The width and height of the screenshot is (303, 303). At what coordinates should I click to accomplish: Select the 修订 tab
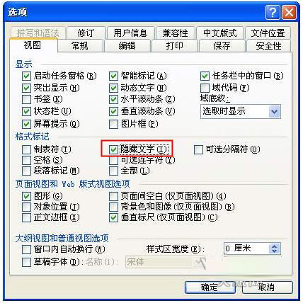pos(86,33)
